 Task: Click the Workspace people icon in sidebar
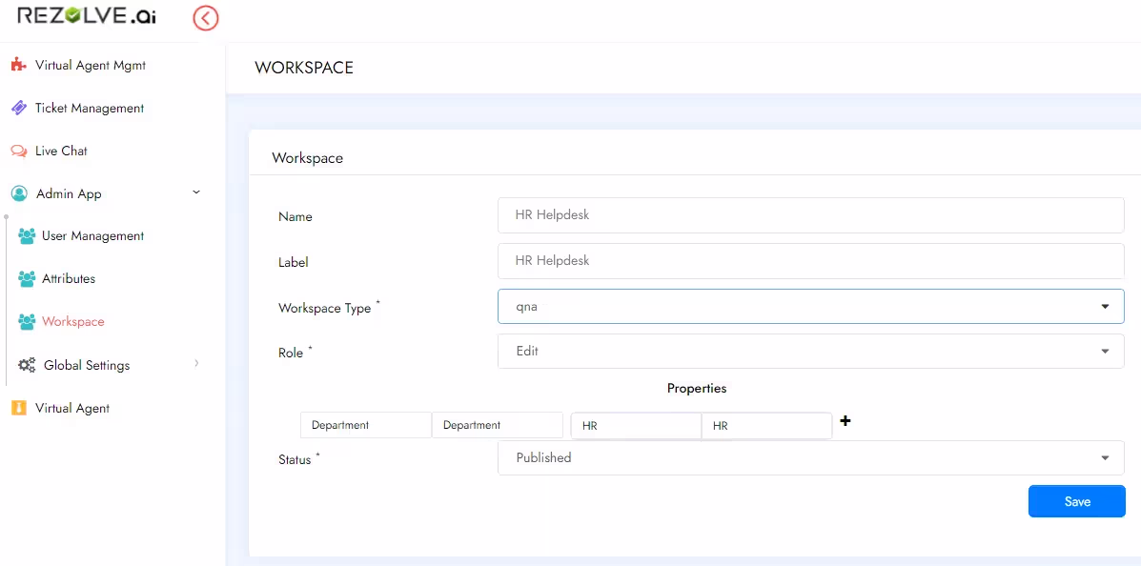click(x=27, y=321)
